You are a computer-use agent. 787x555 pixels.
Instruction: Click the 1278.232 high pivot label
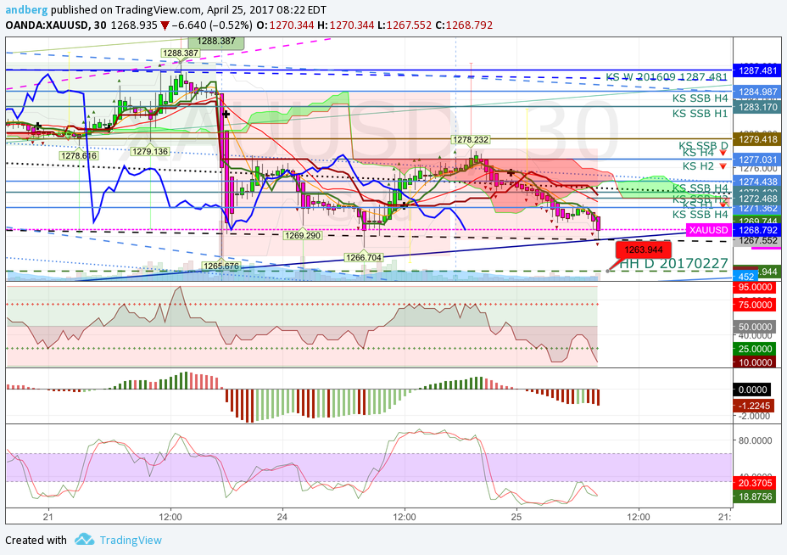(x=471, y=140)
